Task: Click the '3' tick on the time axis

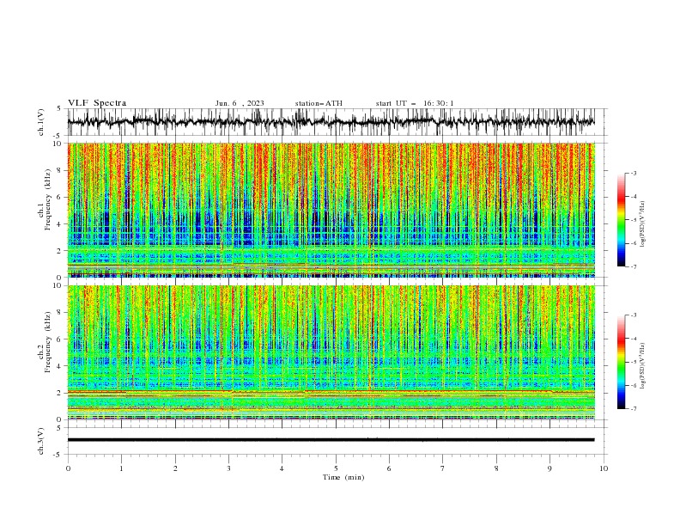Action: click(228, 468)
